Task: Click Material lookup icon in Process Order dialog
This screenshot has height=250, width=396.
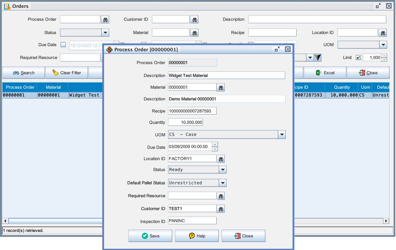Action: [x=221, y=87]
